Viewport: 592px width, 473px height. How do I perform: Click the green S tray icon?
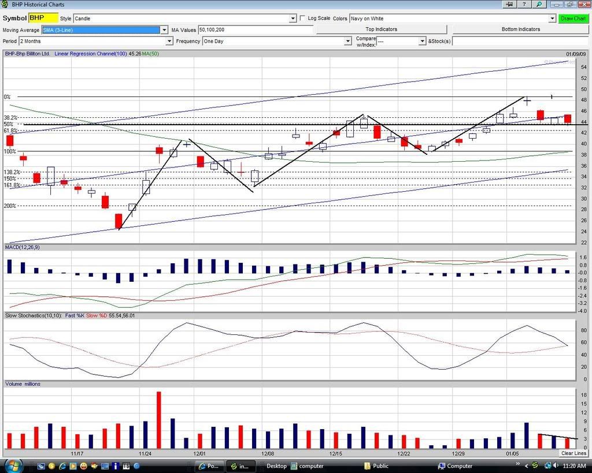tap(536, 466)
